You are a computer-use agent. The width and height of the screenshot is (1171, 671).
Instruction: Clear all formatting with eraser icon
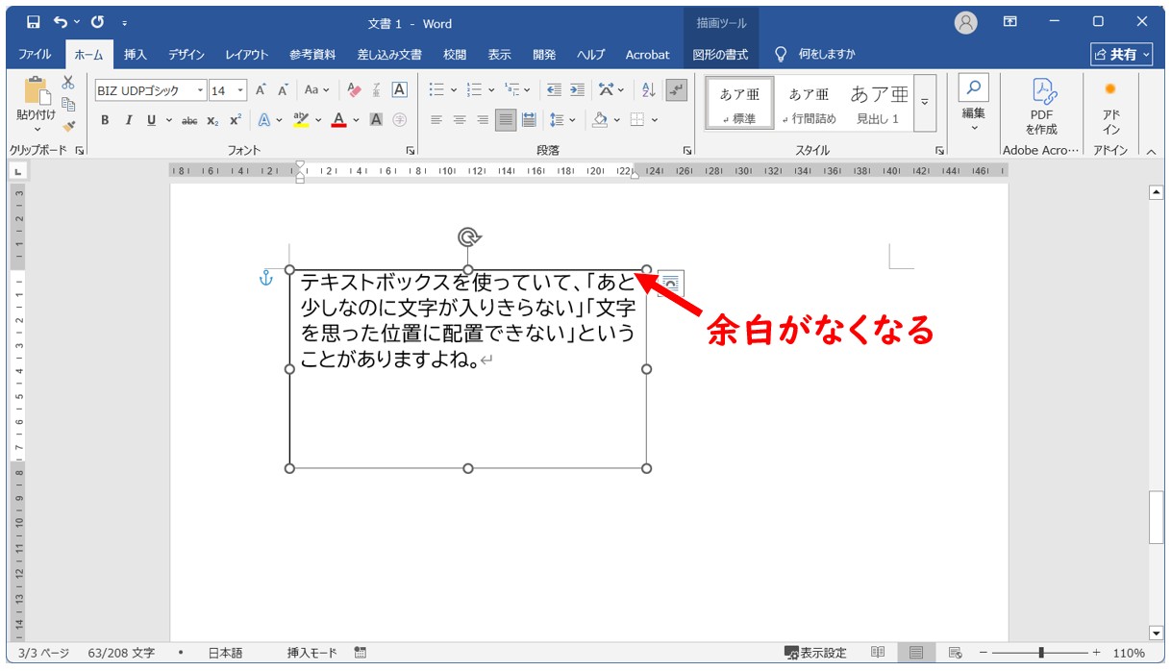point(354,90)
